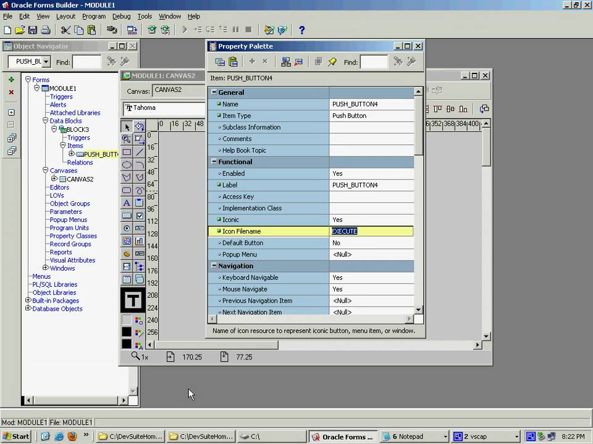Select the Property Classes node
This screenshot has width=593, height=444.
pos(74,236)
